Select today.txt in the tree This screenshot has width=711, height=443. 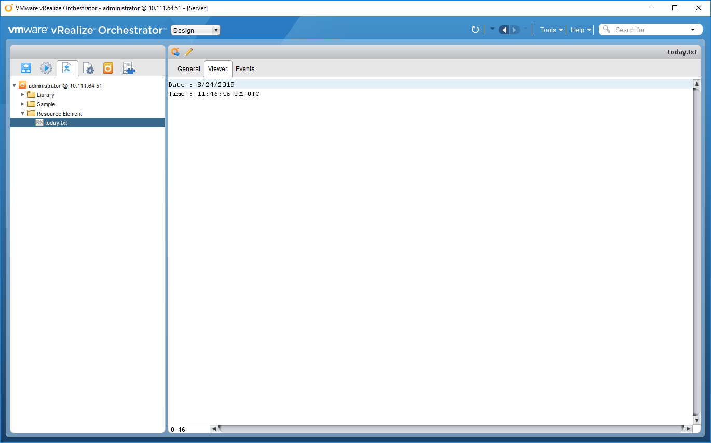point(56,123)
